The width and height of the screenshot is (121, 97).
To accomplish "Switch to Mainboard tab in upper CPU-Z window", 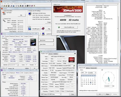I will 12,36.
